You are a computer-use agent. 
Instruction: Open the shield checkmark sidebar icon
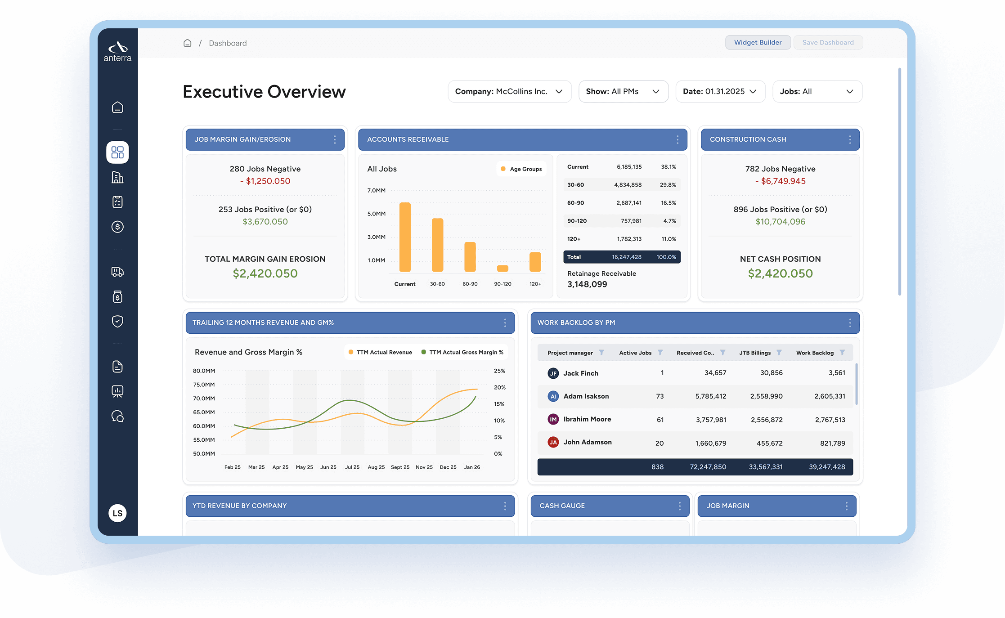pyautogui.click(x=117, y=321)
